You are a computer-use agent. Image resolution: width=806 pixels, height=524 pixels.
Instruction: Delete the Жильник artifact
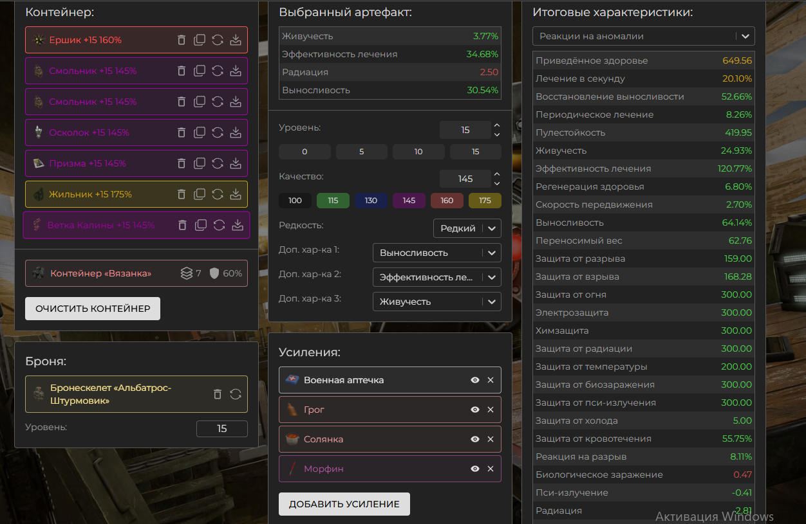182,194
